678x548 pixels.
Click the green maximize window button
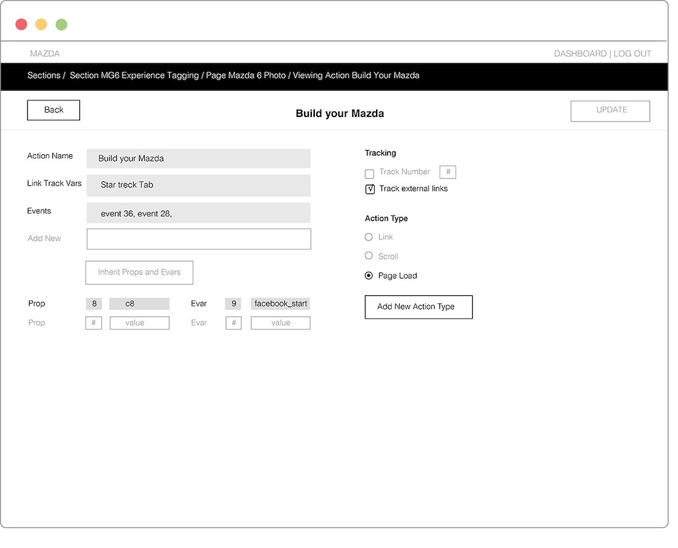click(x=62, y=25)
